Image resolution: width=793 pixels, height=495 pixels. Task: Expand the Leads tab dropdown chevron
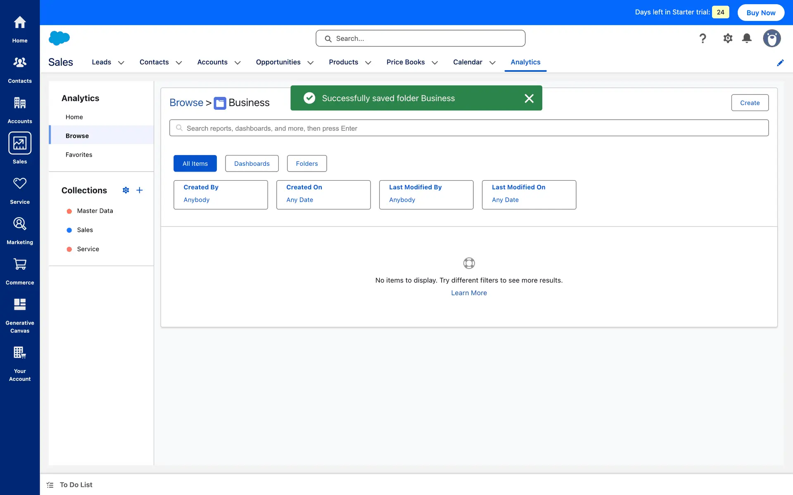pyautogui.click(x=121, y=63)
